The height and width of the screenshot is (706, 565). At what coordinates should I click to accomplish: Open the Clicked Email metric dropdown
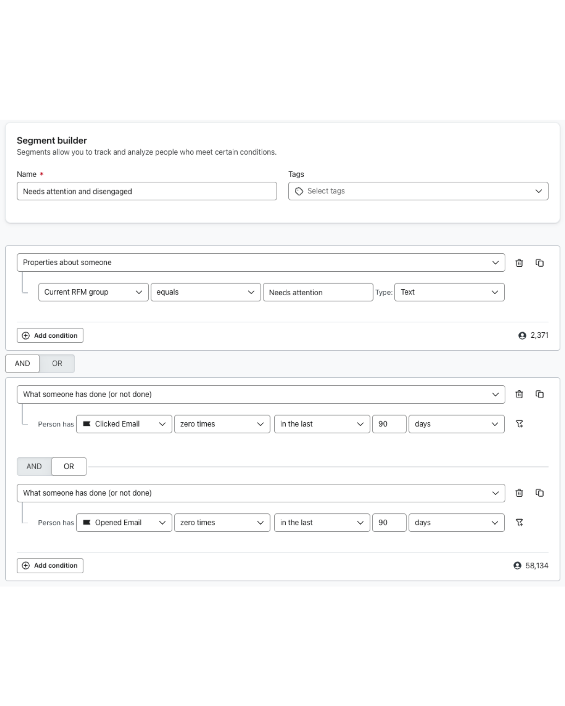pyautogui.click(x=124, y=424)
